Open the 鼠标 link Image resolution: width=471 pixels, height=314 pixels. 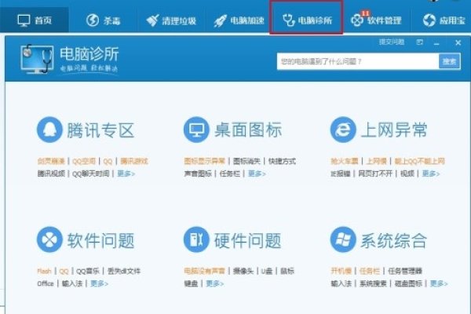pyautogui.click(x=287, y=272)
